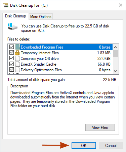Click the Disk Cleanup title bar icon

click(x=6, y=5)
